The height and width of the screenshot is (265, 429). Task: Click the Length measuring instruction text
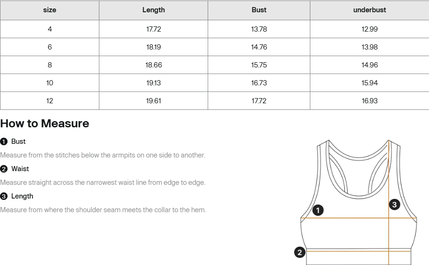click(103, 210)
